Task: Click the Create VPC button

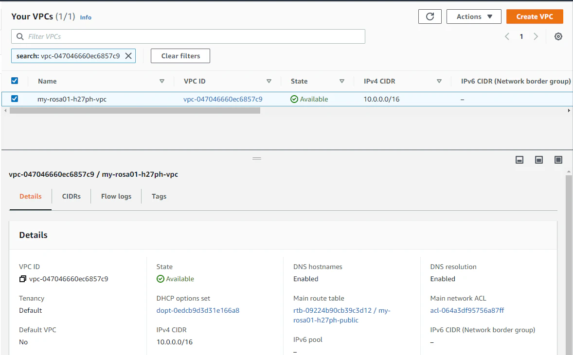Action: [535, 17]
